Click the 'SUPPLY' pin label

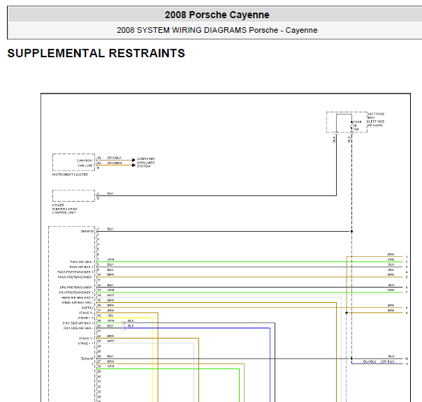87,308
